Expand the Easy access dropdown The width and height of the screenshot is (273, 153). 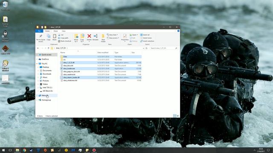click(x=113, y=38)
